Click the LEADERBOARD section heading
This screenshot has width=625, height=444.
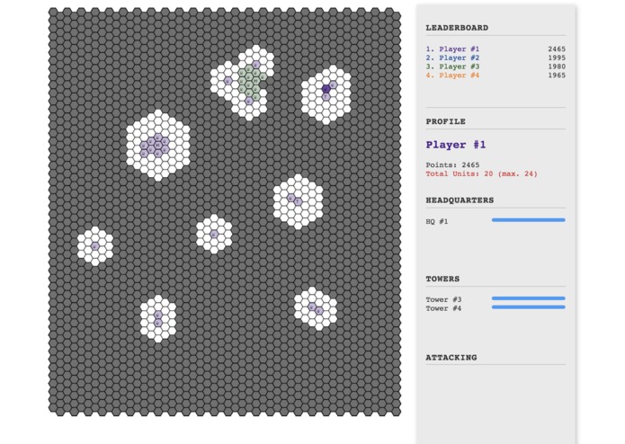click(x=457, y=28)
